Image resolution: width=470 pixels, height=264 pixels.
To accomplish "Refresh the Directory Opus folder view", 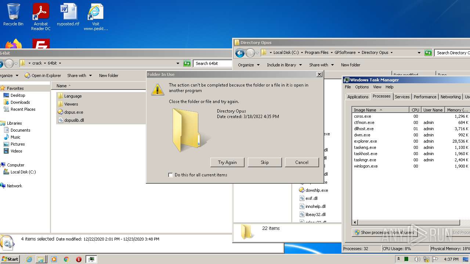I will 428,53.
